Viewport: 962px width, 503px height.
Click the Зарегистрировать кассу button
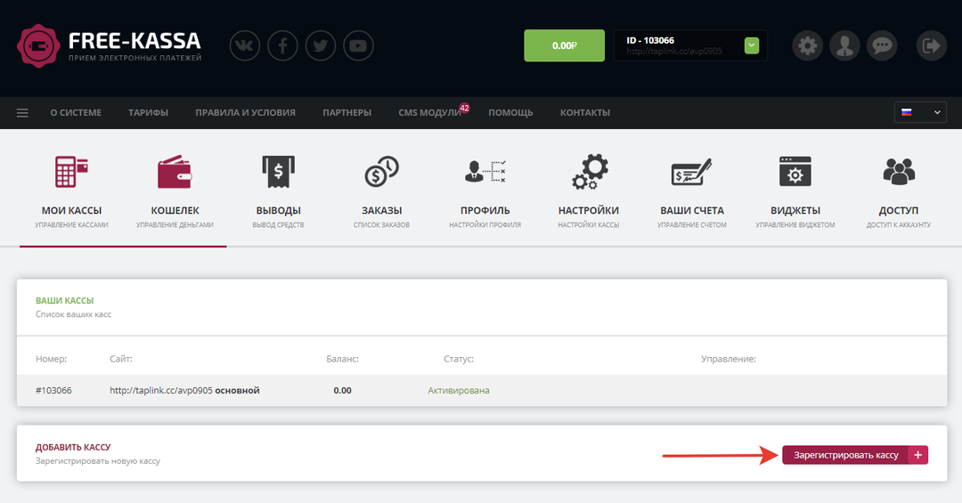click(x=855, y=455)
